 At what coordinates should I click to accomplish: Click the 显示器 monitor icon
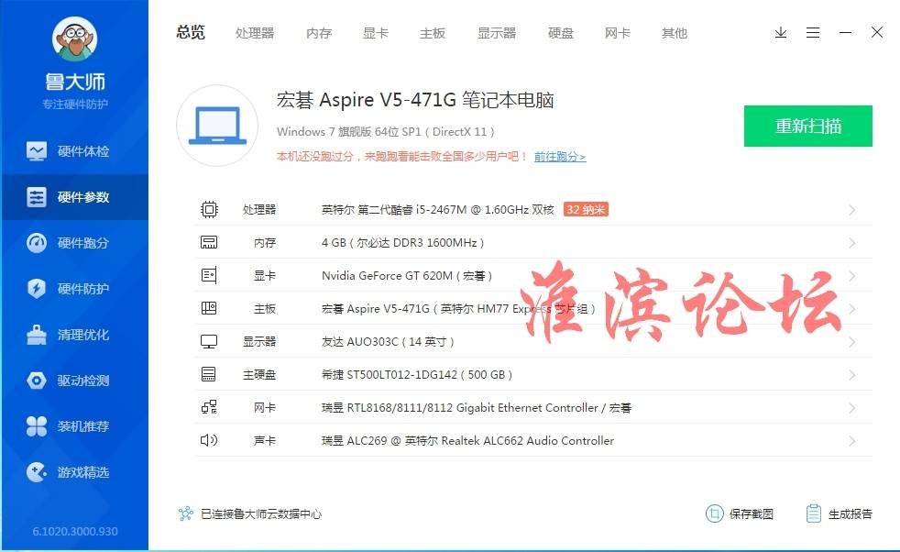coord(209,342)
